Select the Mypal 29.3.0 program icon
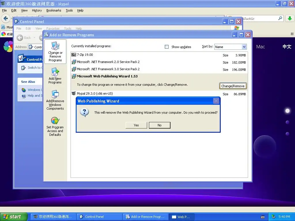 coord(74,94)
